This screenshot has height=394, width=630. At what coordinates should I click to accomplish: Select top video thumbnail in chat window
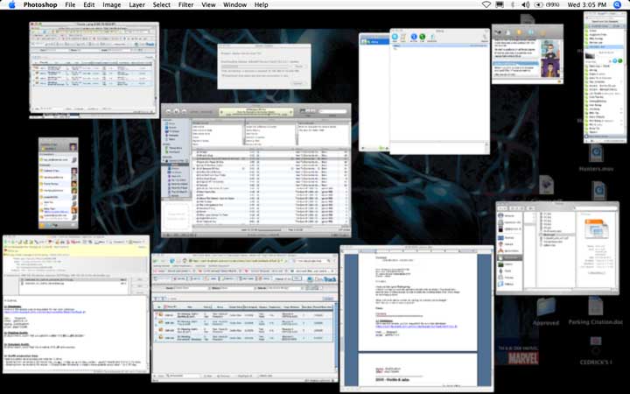(549, 48)
